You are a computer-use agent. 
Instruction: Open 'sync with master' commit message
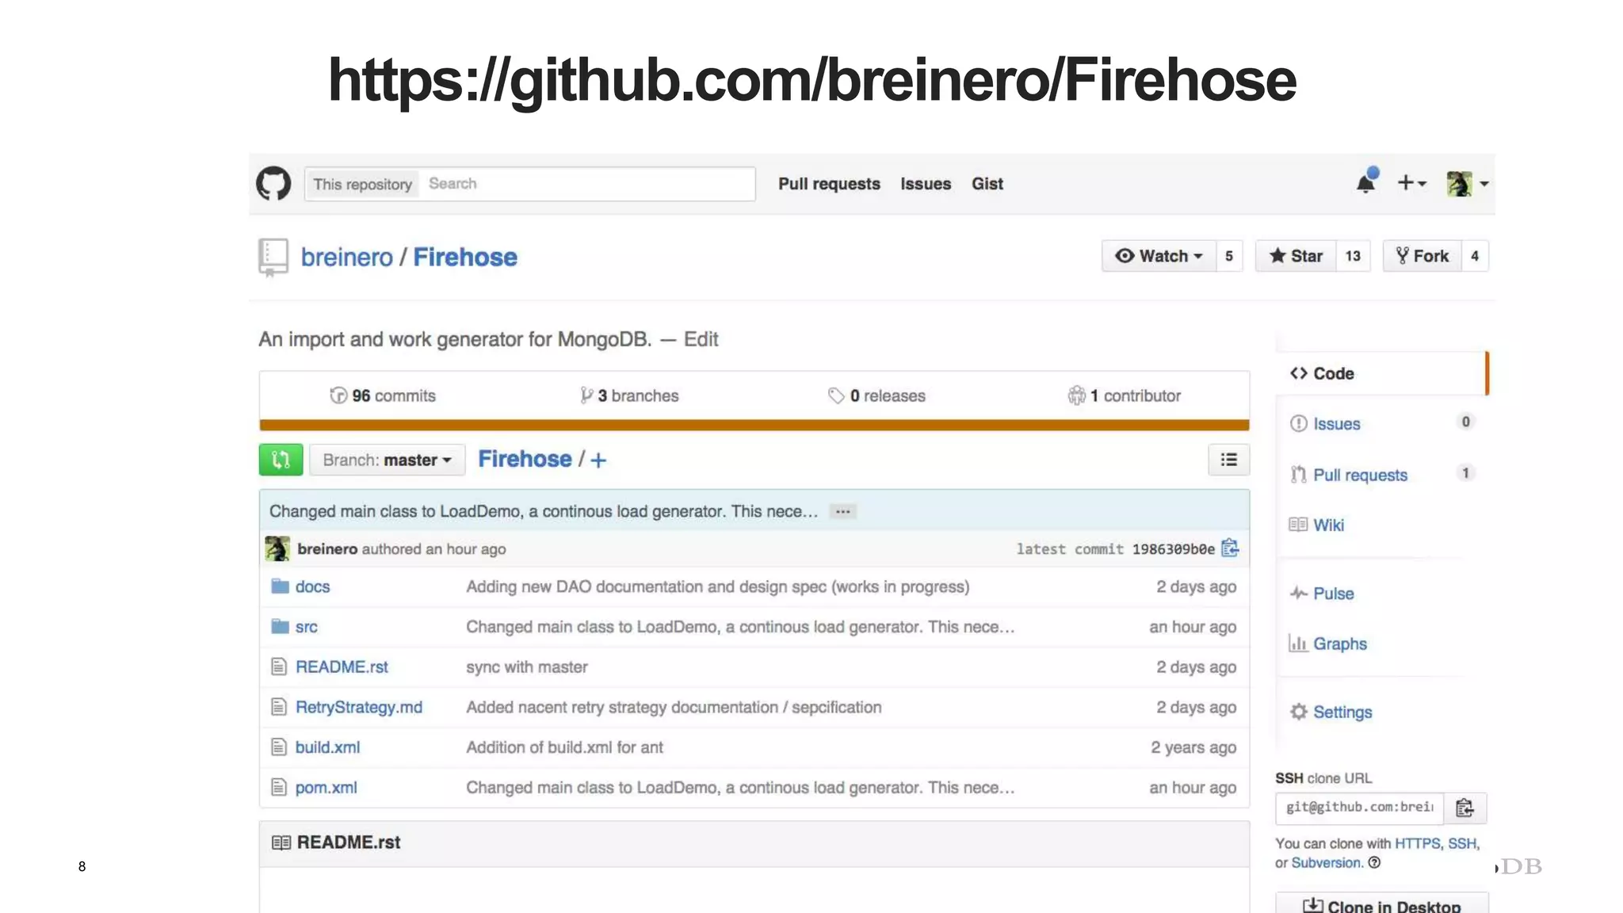coord(527,667)
